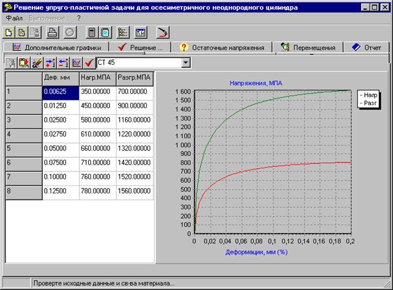The height and width of the screenshot is (290, 393).
Task: Open the calculator tool icon
Action: (x=92, y=32)
